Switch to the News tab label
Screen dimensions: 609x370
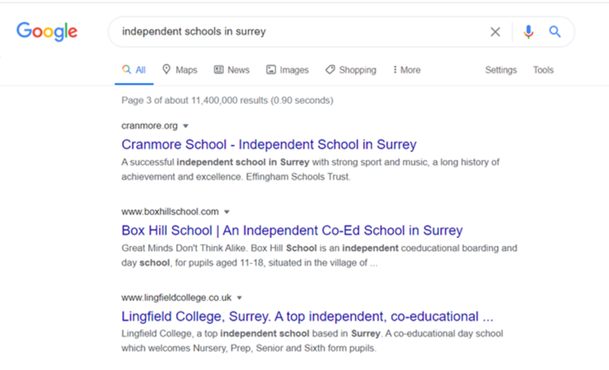[239, 70]
